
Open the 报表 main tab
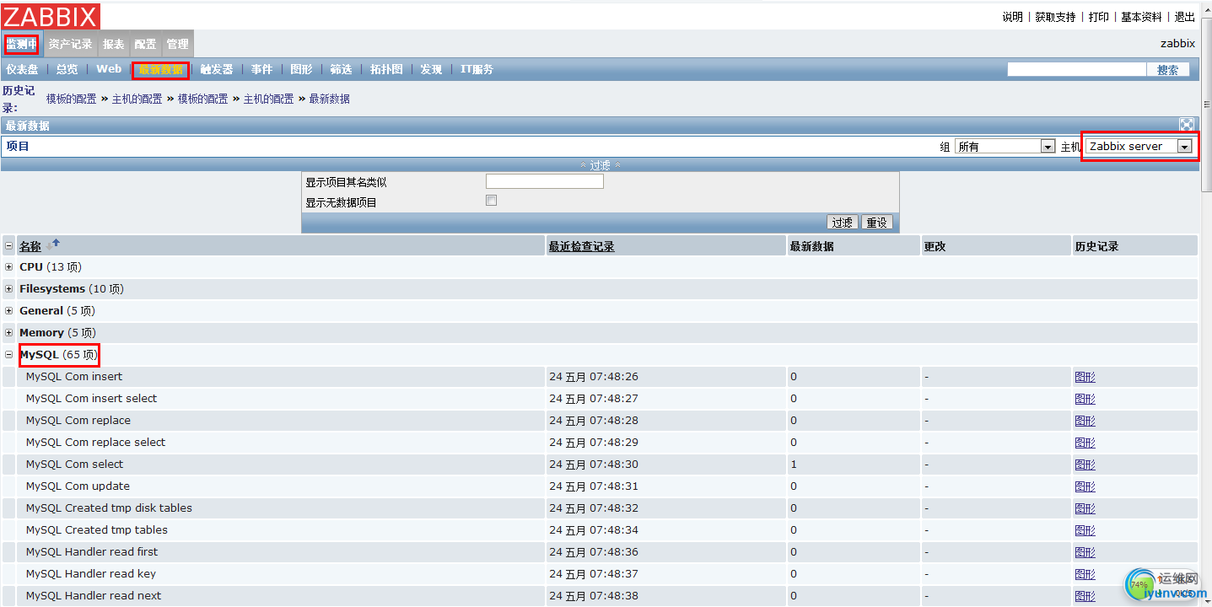pos(114,44)
